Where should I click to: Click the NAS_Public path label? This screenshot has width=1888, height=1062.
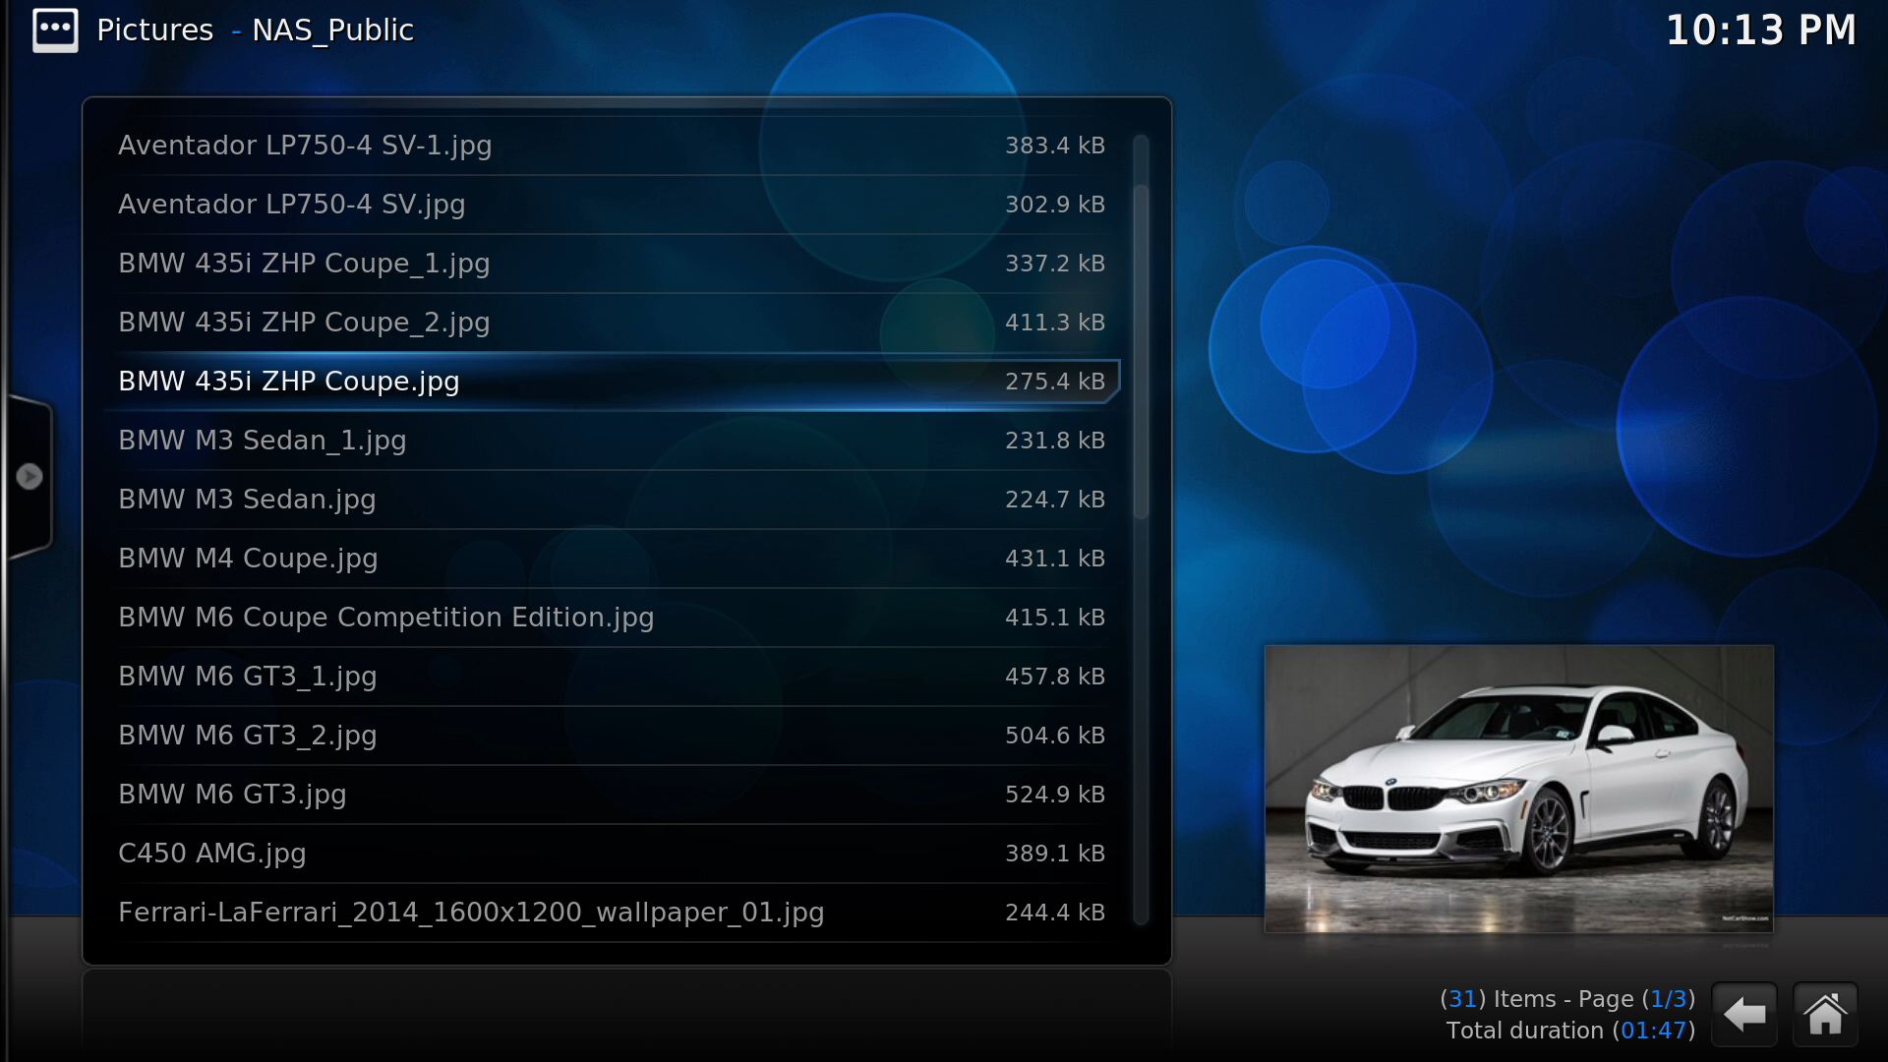[332, 30]
